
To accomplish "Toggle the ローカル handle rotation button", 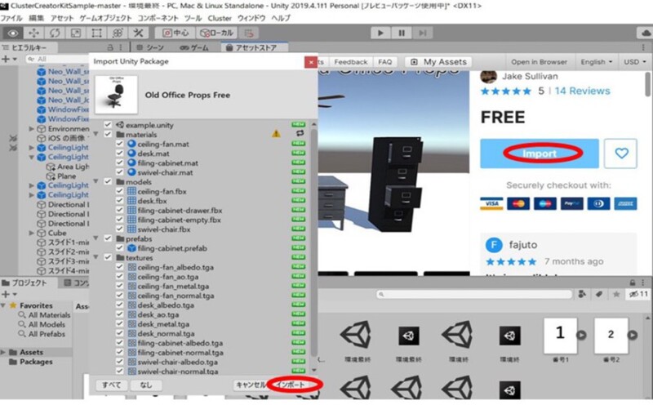I will click(216, 33).
